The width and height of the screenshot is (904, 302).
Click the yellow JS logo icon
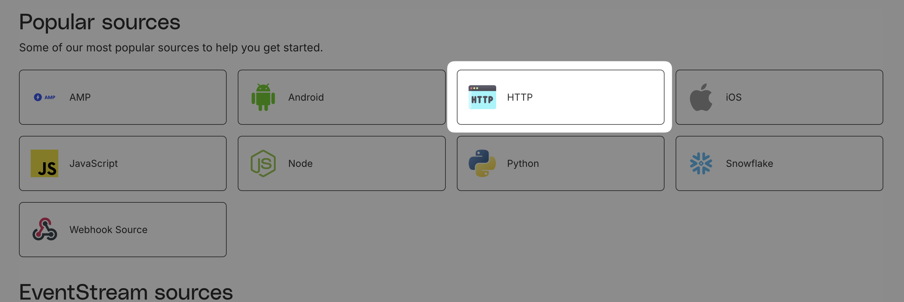(45, 163)
